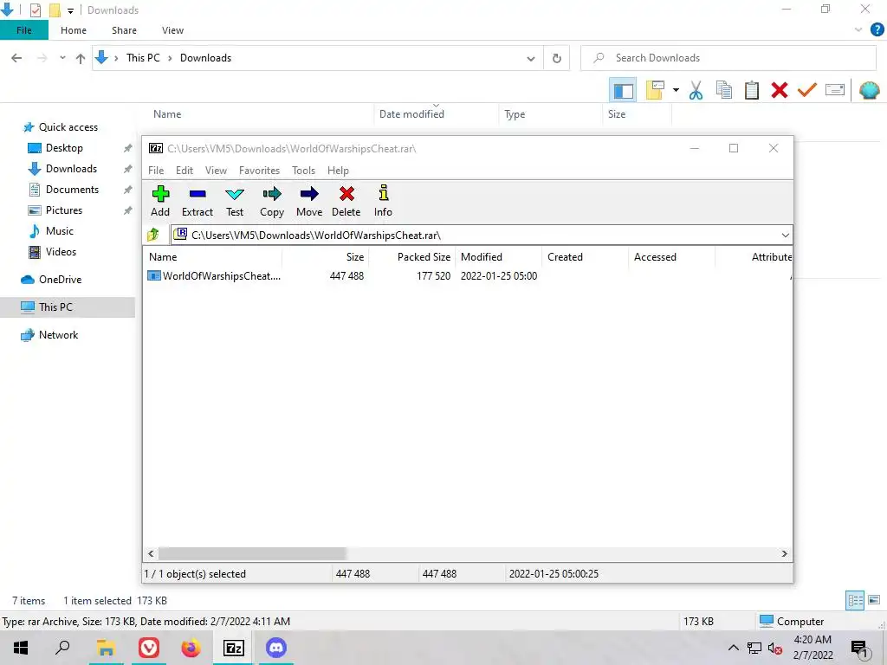The height and width of the screenshot is (665, 887).
Task: Expand the Explorer address bar history dropdown
Action: [x=531, y=58]
